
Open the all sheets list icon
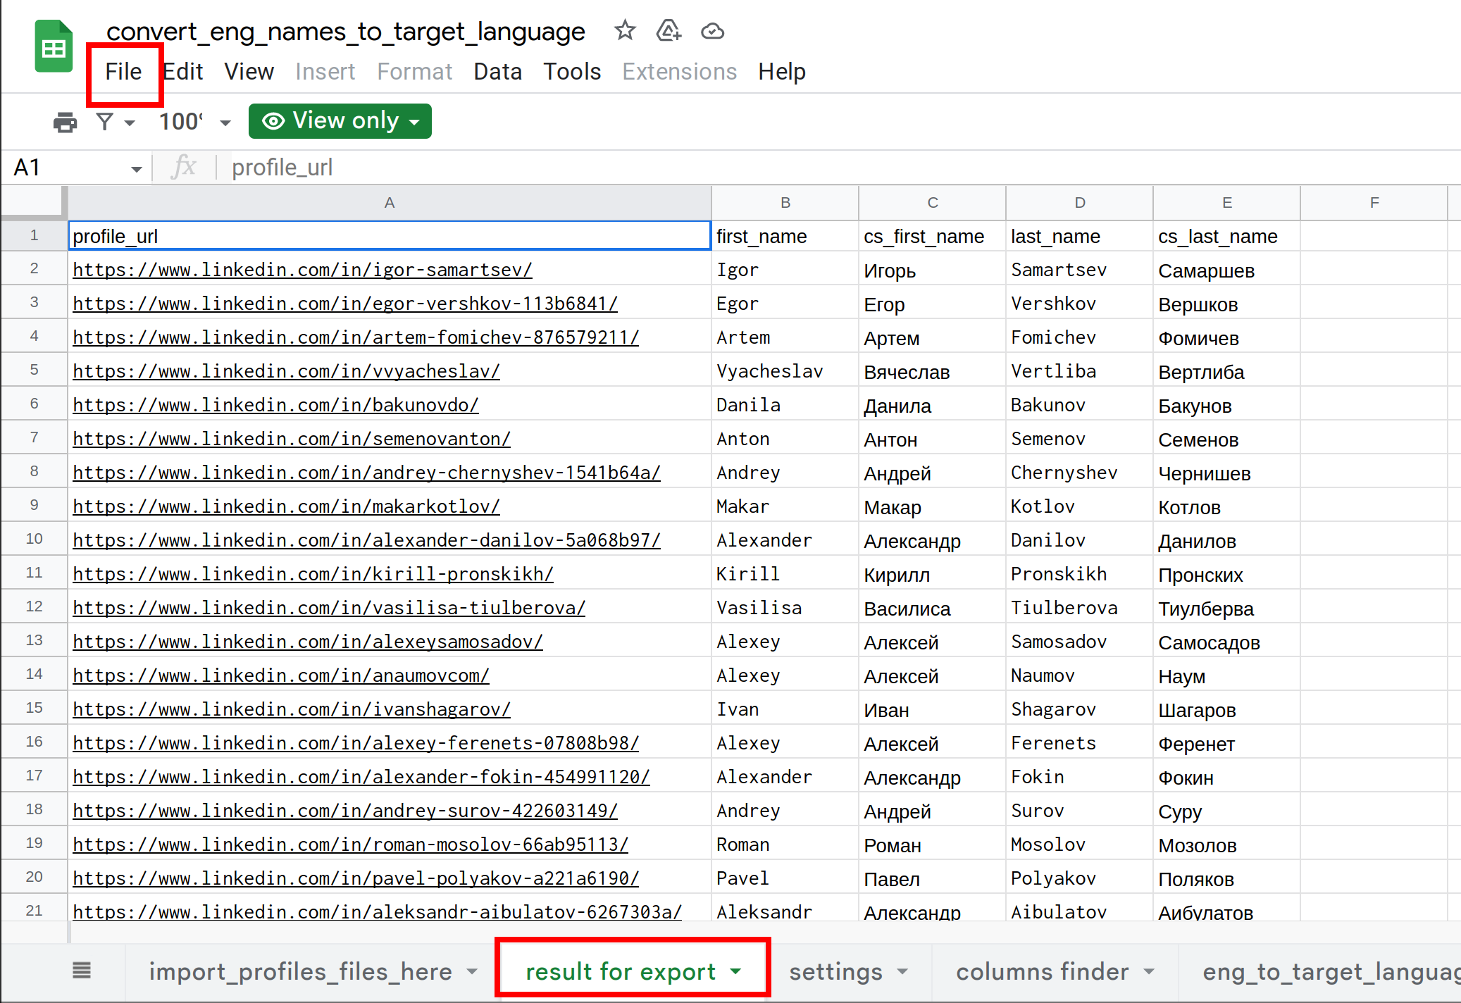pyautogui.click(x=82, y=971)
